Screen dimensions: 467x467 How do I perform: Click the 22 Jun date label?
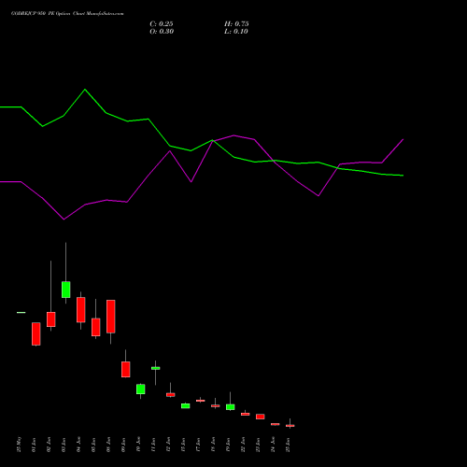tap(243, 445)
